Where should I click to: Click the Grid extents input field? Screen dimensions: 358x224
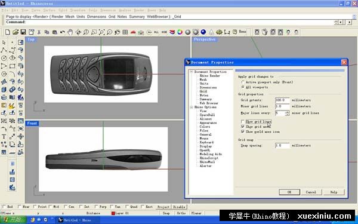pyautogui.click(x=282, y=100)
